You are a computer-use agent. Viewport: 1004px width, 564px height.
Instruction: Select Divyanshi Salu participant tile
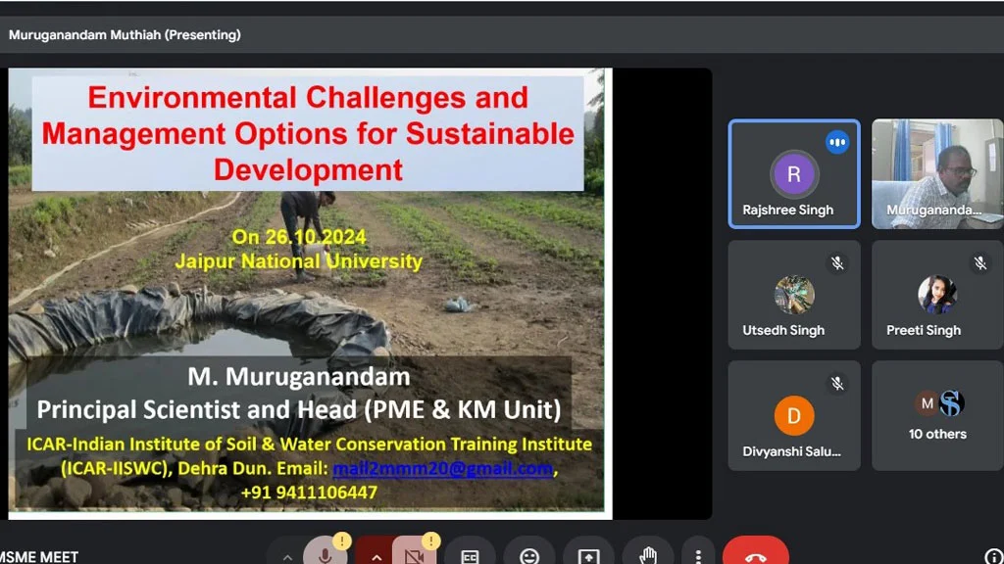point(794,415)
